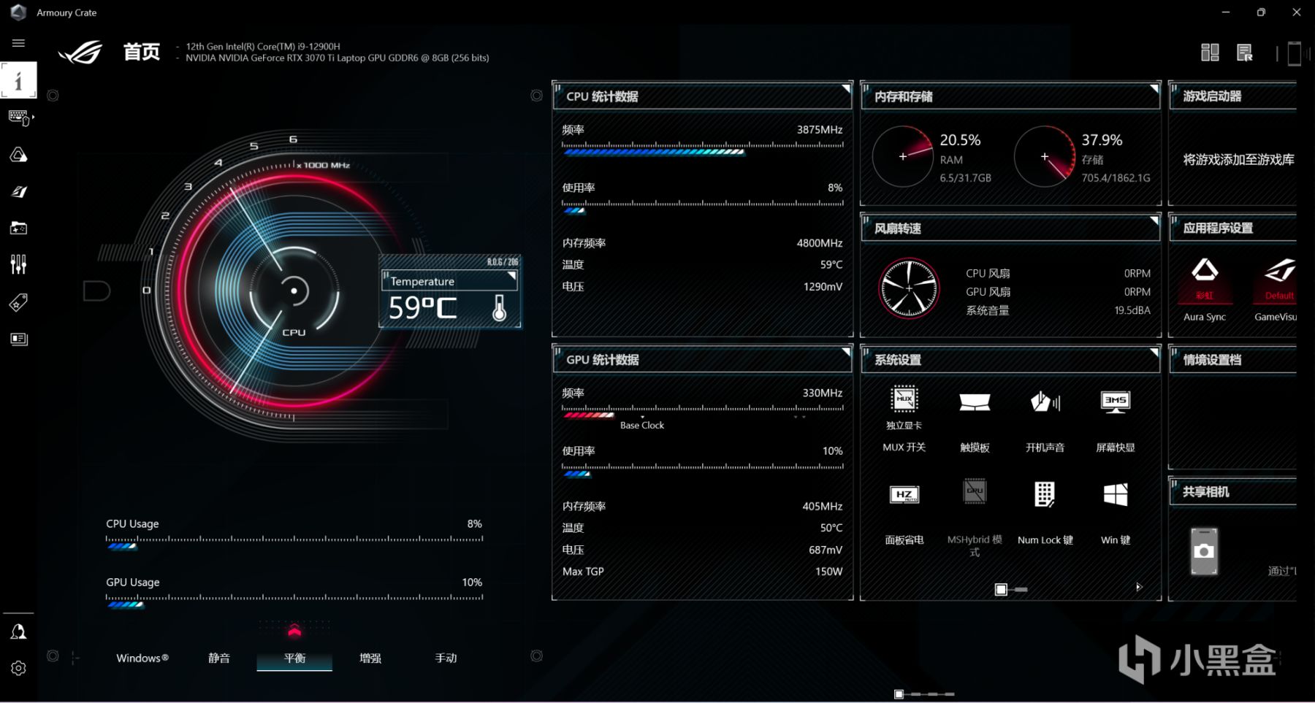Click the CPU 频率 3875MHz bar
1315x703 pixels.
coord(702,148)
